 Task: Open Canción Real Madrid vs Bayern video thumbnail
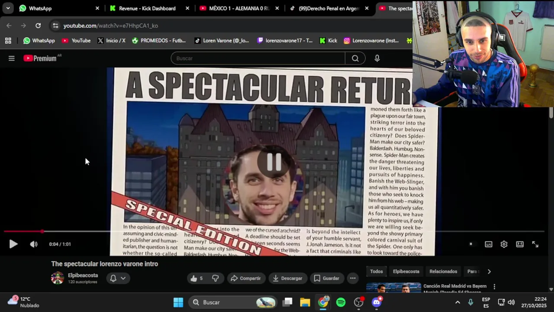[393, 287]
